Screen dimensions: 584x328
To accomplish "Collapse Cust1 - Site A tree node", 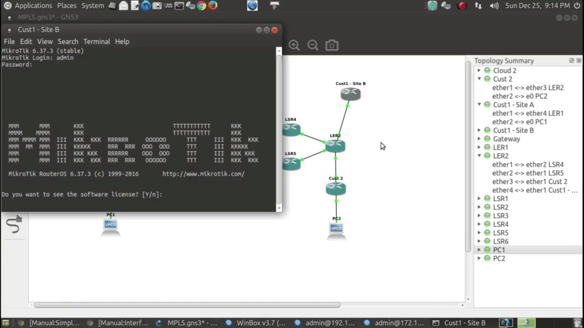I will pyautogui.click(x=479, y=104).
